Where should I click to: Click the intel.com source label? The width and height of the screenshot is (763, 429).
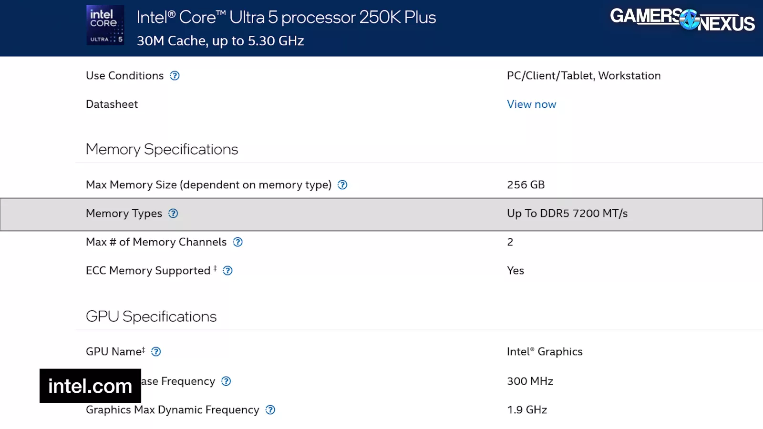[90, 386]
